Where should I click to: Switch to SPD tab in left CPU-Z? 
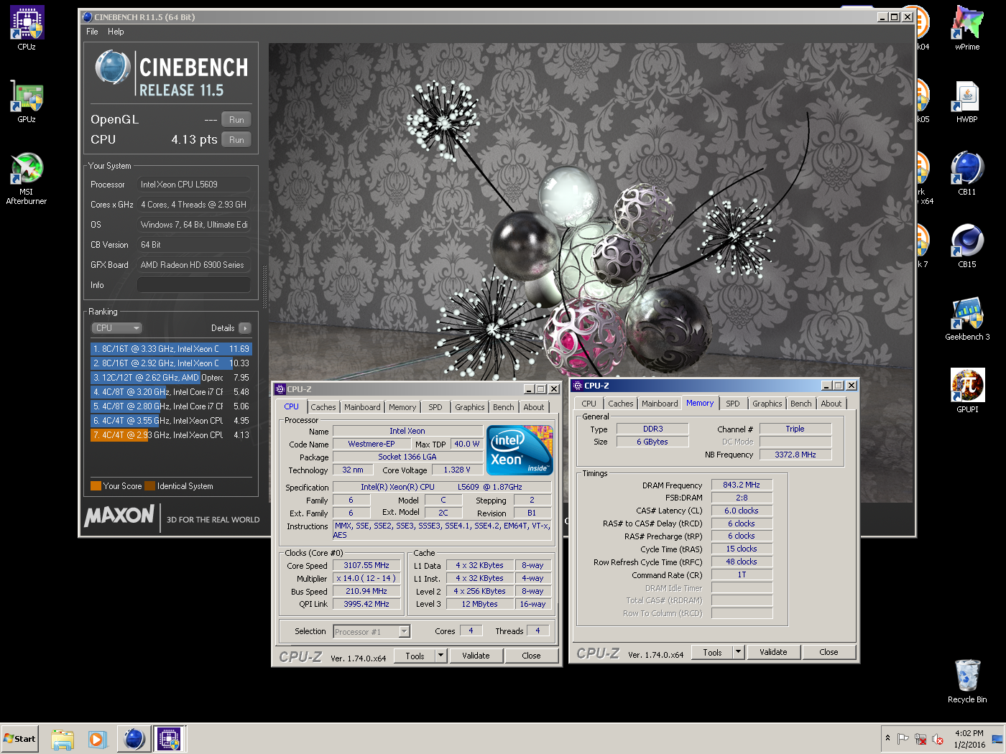(x=435, y=407)
